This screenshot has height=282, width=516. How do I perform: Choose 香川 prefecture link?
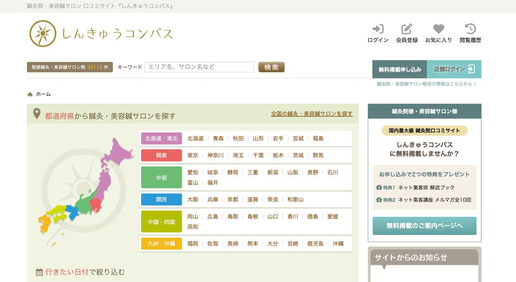click(293, 216)
